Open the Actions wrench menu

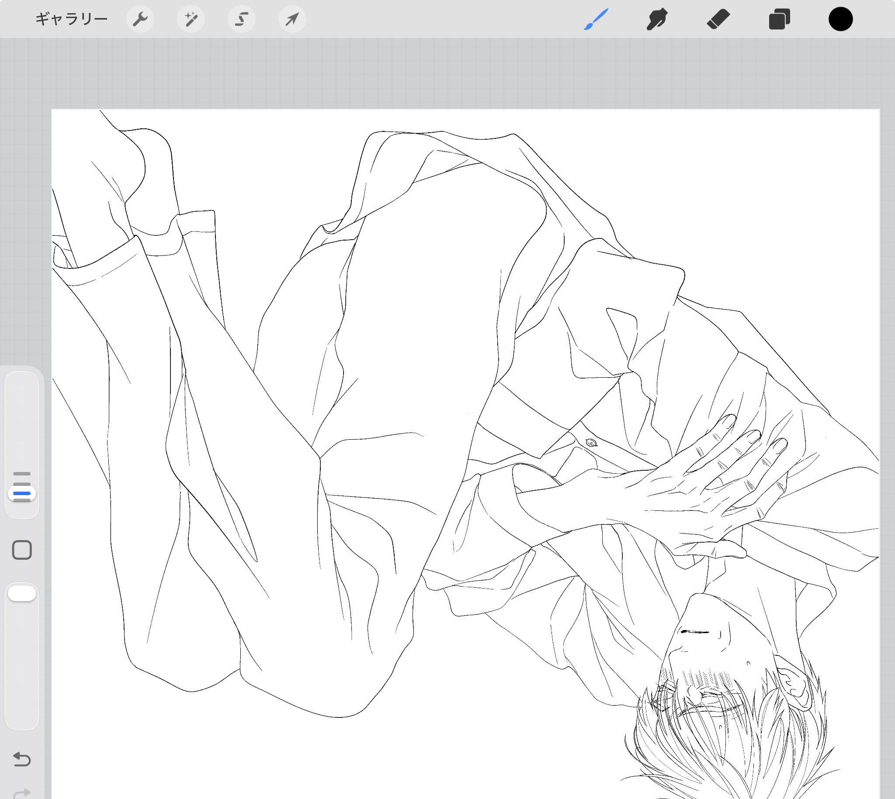click(140, 19)
